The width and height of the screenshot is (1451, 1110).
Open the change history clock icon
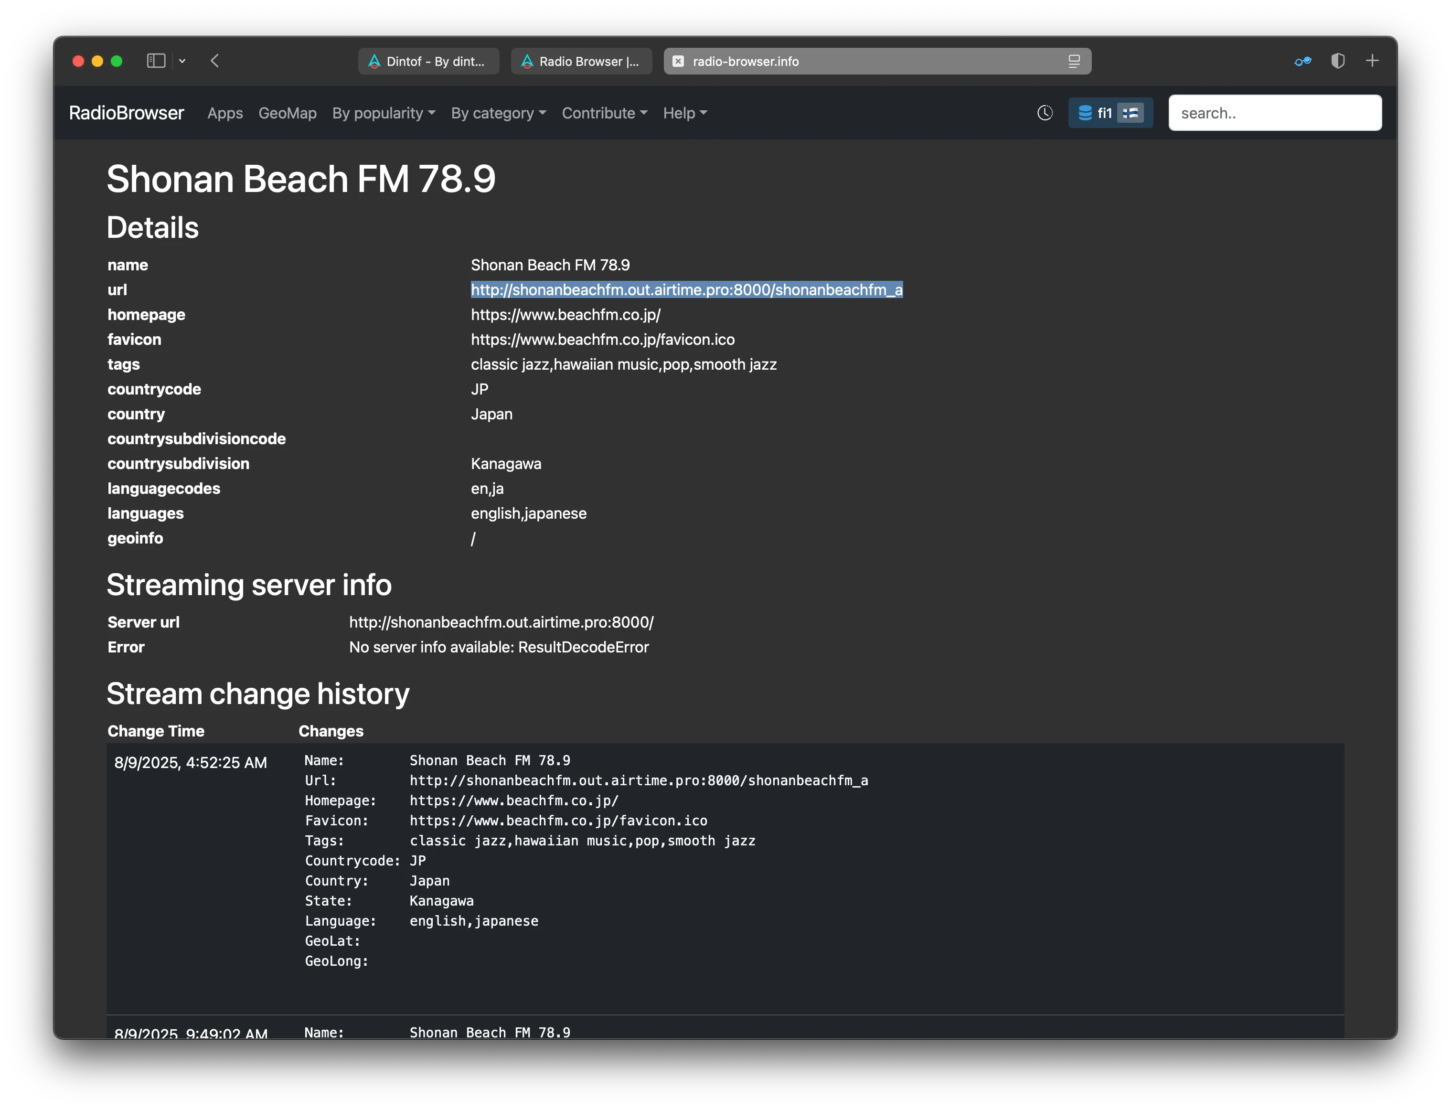tap(1045, 113)
